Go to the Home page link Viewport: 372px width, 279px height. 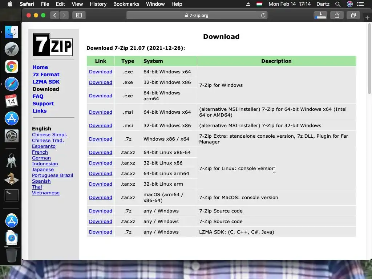click(40, 67)
